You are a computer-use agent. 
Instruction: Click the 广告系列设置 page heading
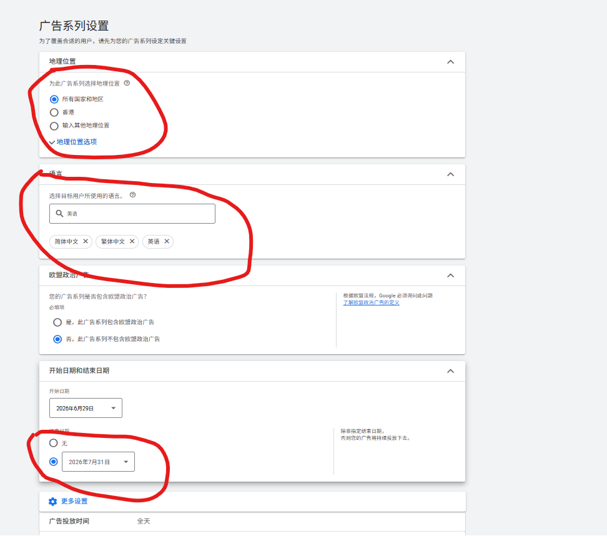pos(74,26)
